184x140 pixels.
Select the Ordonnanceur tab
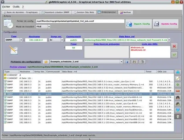pyautogui.click(x=107, y=12)
